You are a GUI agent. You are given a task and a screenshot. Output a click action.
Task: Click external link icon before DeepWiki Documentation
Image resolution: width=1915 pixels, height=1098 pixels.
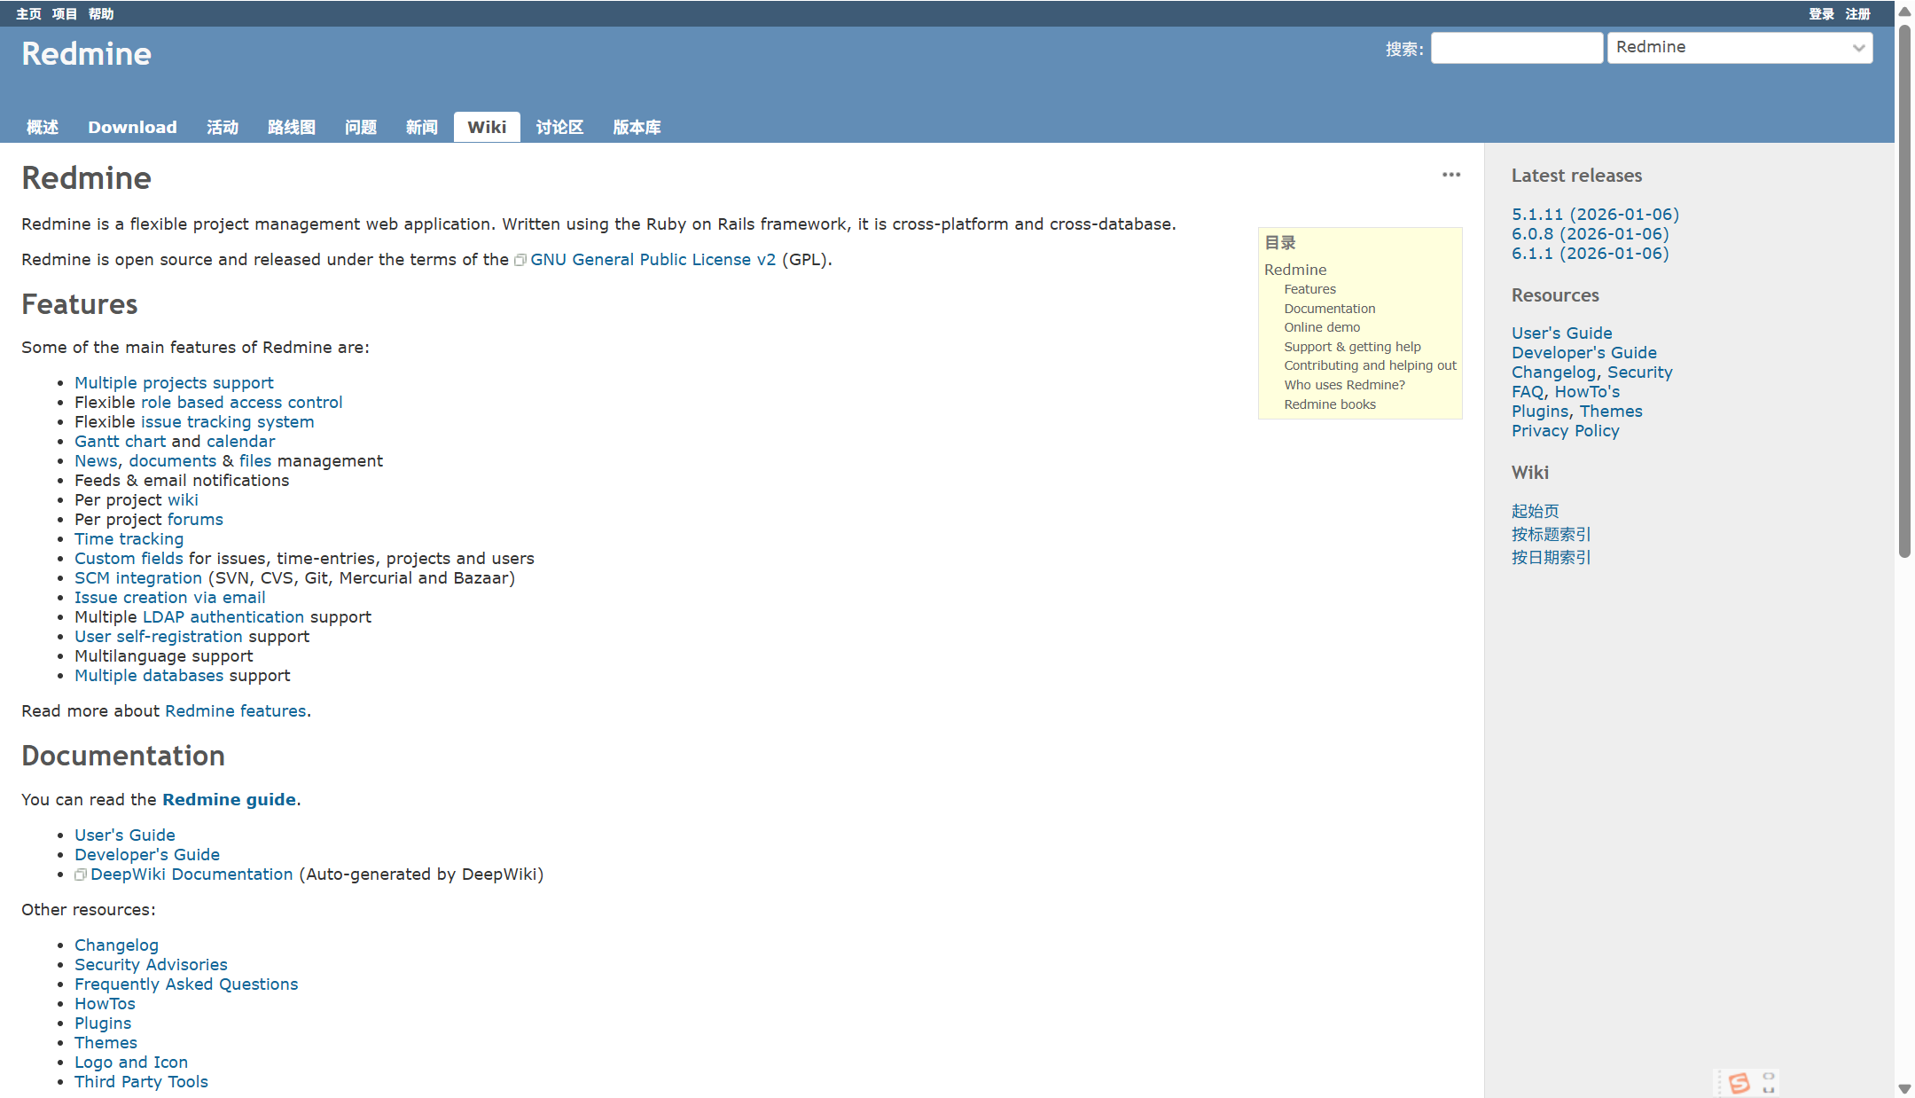[81, 874]
